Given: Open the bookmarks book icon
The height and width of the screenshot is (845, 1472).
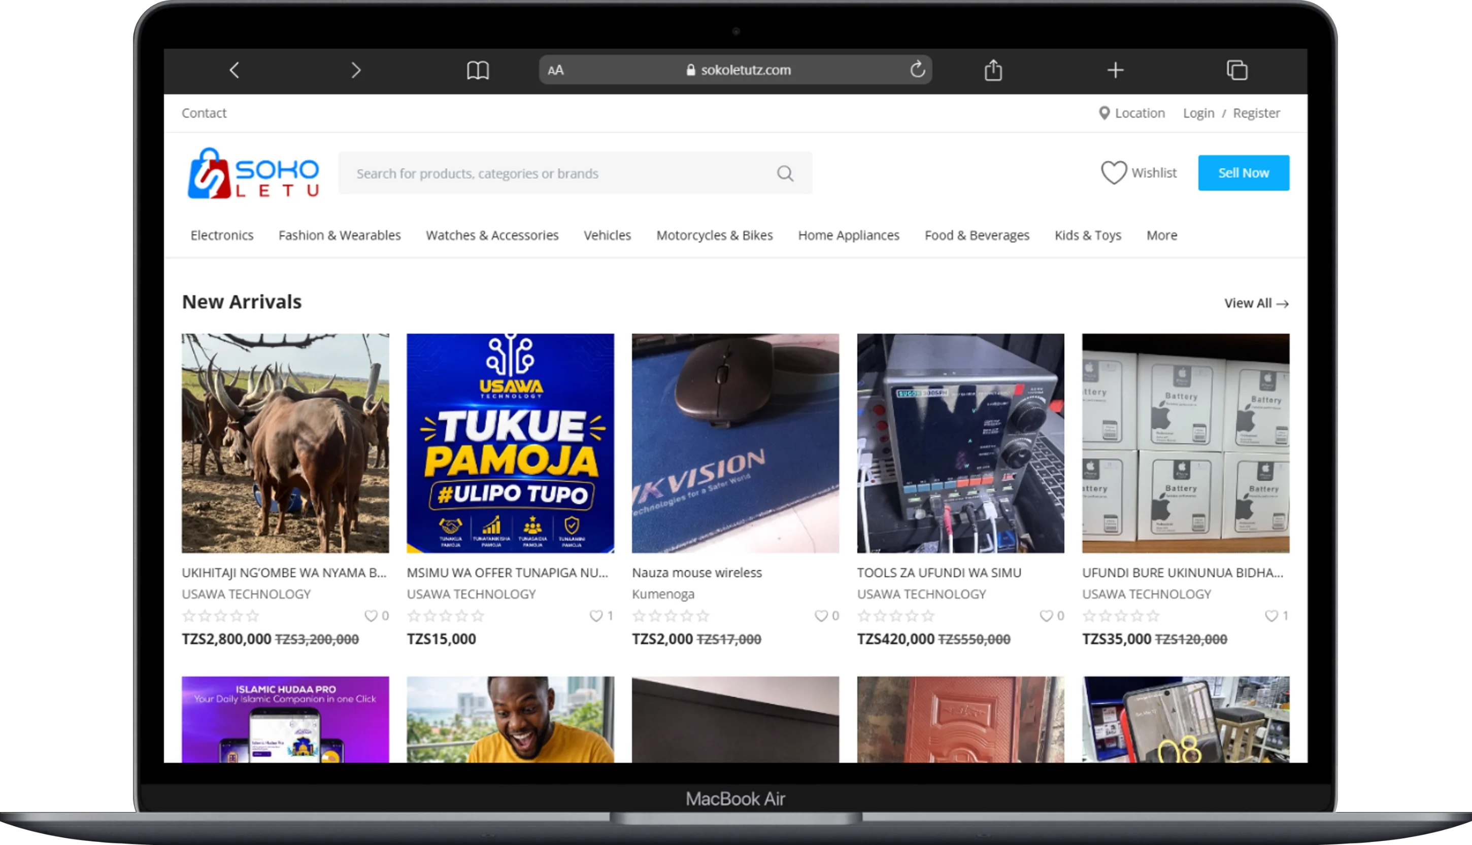Looking at the screenshot, I should click(478, 70).
